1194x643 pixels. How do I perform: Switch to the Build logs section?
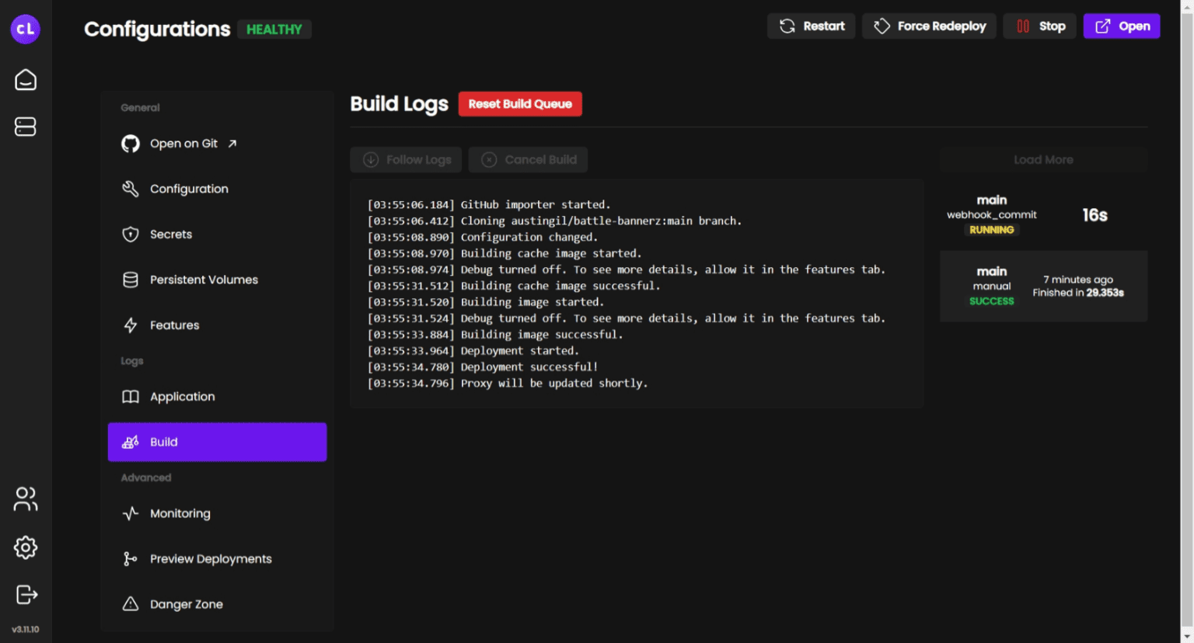[163, 441]
